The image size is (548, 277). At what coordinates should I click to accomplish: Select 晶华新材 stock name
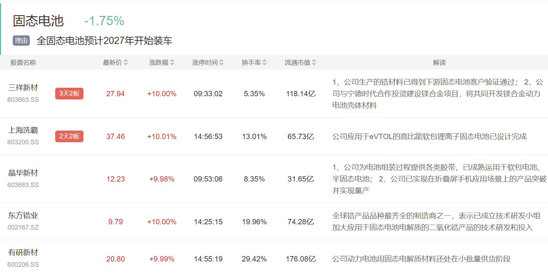tap(23, 173)
